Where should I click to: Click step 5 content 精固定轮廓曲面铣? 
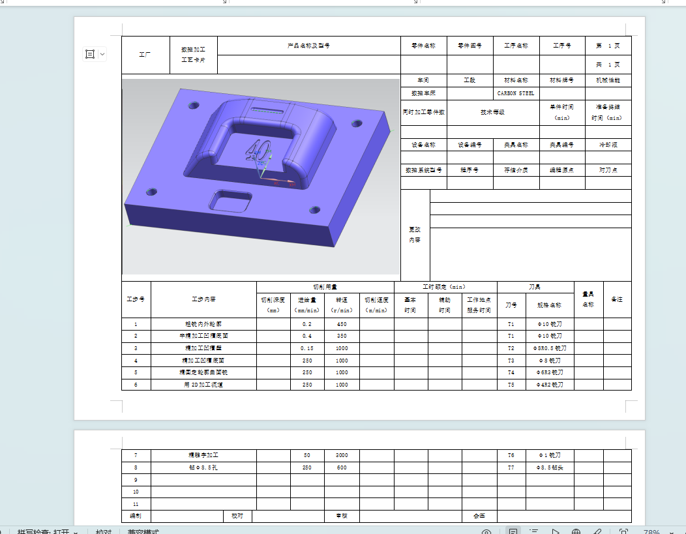[203, 372]
